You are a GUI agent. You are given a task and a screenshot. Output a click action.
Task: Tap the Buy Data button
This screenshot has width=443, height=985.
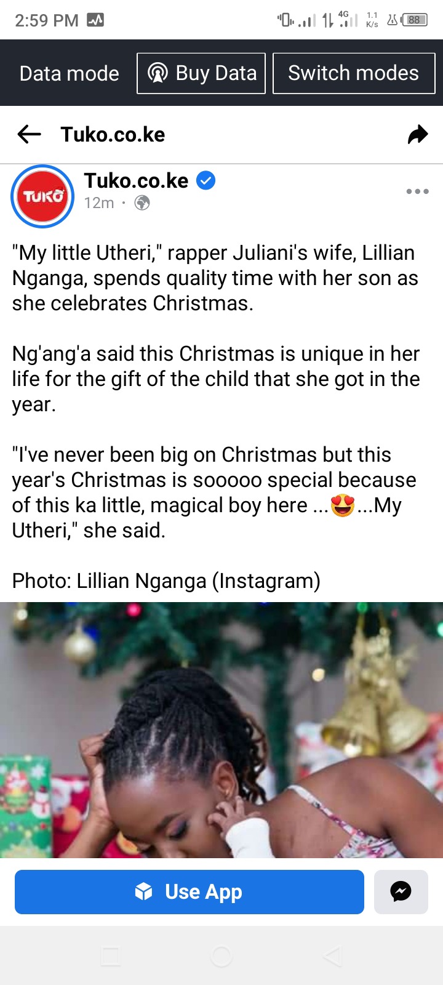tap(201, 73)
